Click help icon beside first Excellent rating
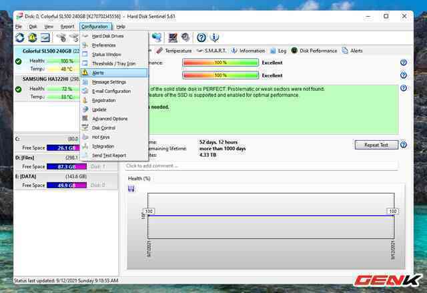The width and height of the screenshot is (427, 293). tap(404, 63)
